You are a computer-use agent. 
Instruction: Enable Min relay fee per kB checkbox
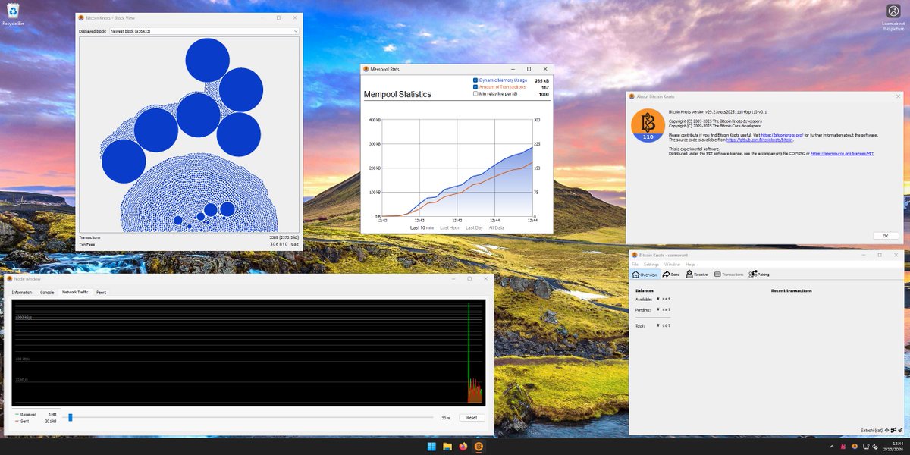pyautogui.click(x=475, y=94)
